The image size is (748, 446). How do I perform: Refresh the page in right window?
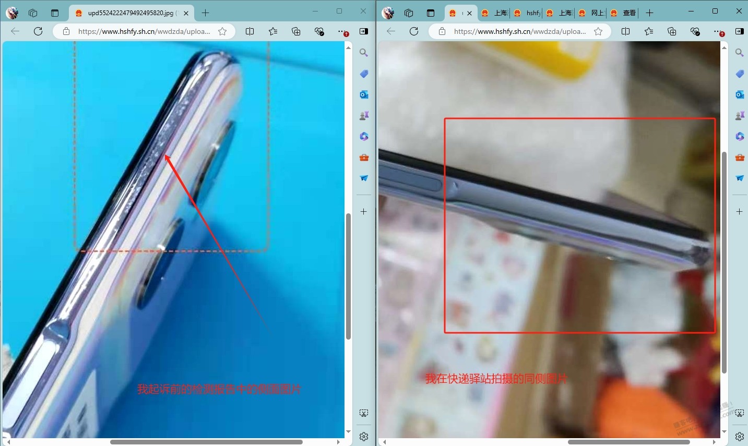(x=414, y=31)
